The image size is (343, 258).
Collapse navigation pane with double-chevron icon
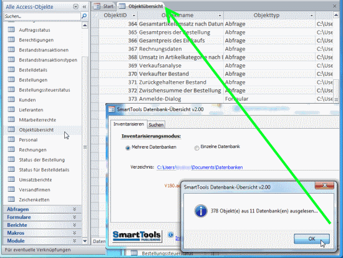tap(84, 7)
